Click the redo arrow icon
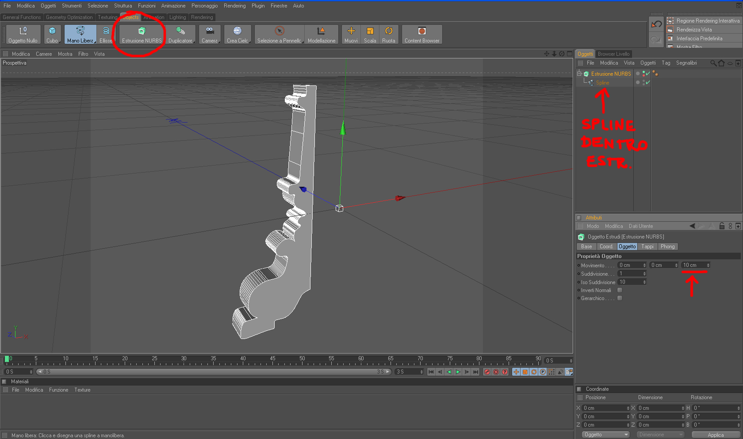743x439 pixels. click(x=656, y=39)
